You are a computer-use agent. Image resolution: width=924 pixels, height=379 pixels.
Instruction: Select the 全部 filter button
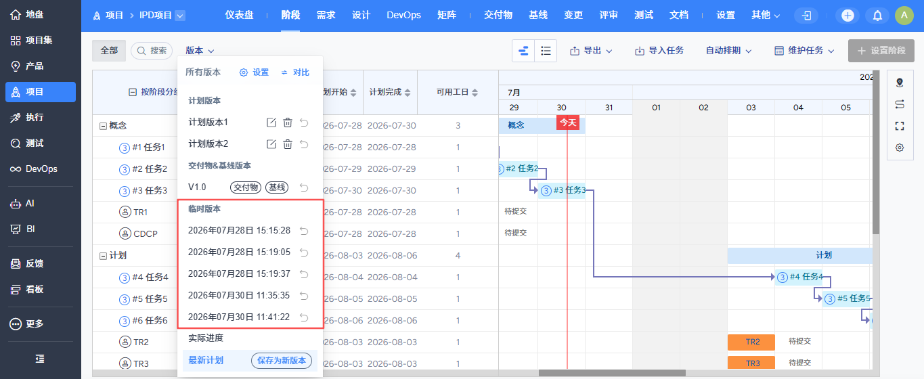pyautogui.click(x=109, y=51)
